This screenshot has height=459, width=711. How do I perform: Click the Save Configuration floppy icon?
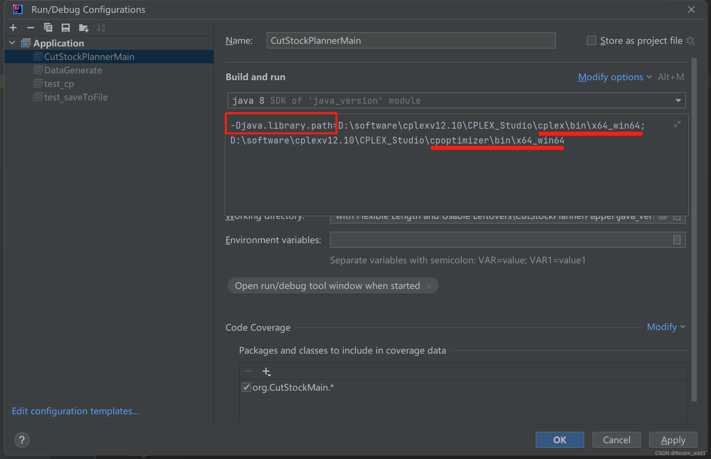pos(66,28)
